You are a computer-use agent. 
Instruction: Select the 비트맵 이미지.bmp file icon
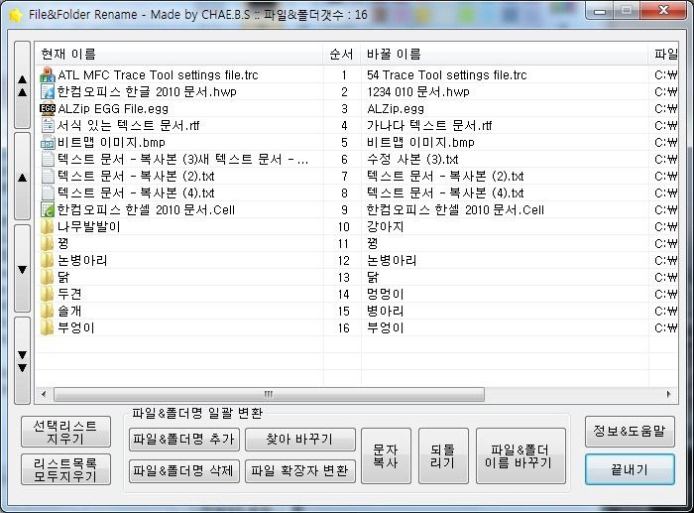tap(48, 142)
